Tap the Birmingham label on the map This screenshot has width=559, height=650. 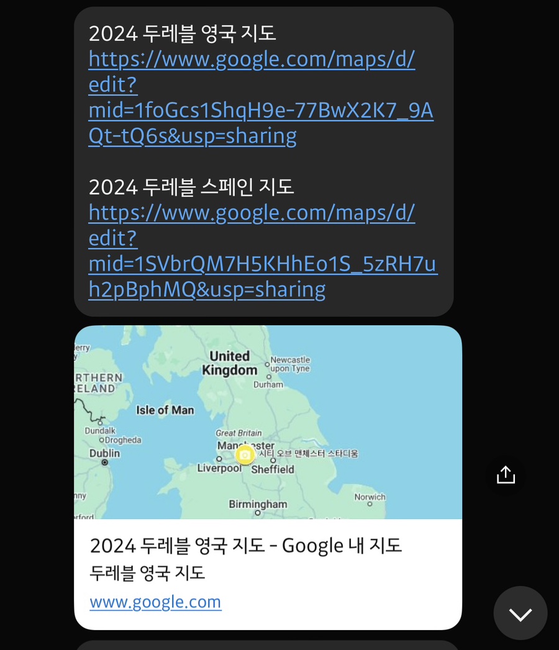pyautogui.click(x=258, y=504)
